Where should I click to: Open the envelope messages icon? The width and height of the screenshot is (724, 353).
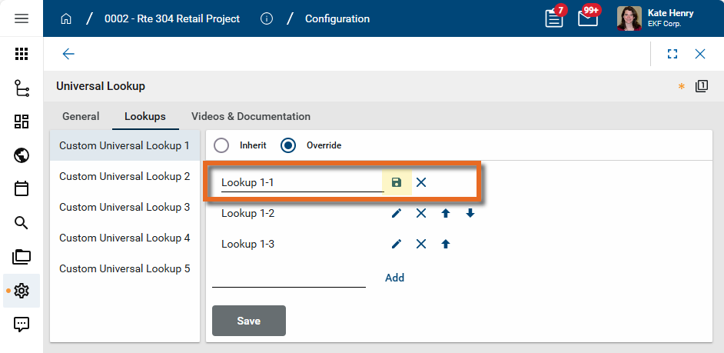(588, 18)
